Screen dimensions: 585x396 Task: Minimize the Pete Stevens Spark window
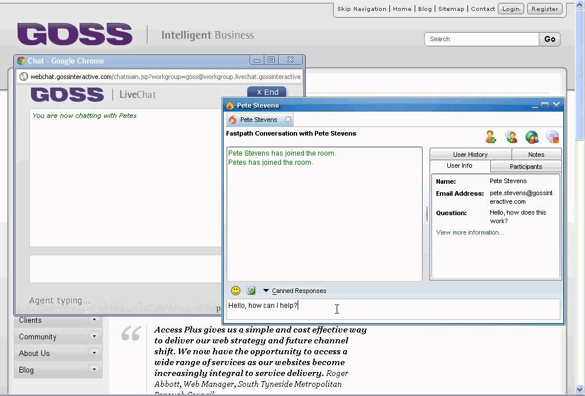535,106
